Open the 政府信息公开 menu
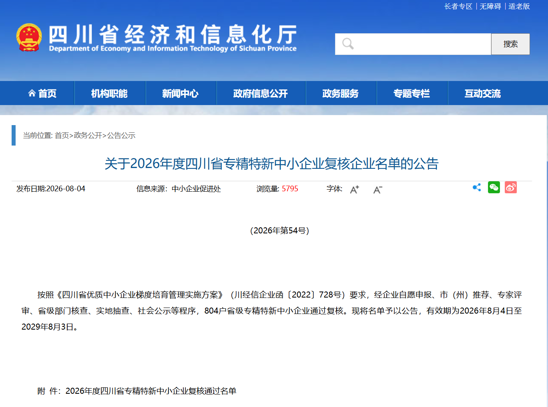 261,93
